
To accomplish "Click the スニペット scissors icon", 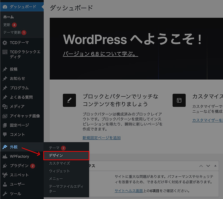I will coord(5,175).
